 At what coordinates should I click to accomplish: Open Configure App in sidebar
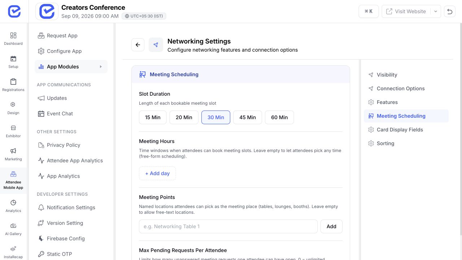(x=71, y=51)
